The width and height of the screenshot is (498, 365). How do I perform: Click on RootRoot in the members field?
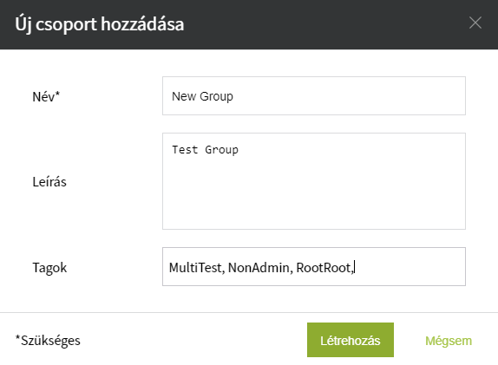[x=324, y=268]
